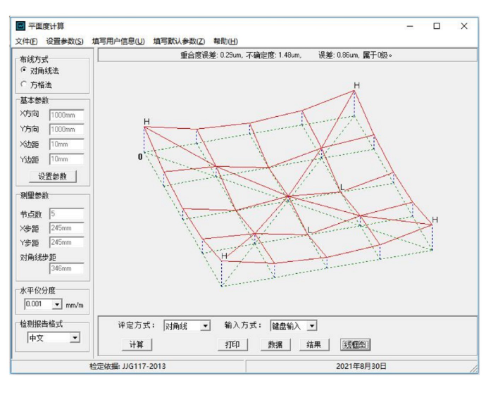This screenshot has height=414, width=493.
Task: Click the 0 origin label on wireframe
Action: point(140,156)
